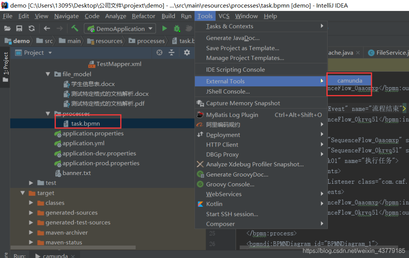Select TestMapper.xml in the project tree

[119, 64]
